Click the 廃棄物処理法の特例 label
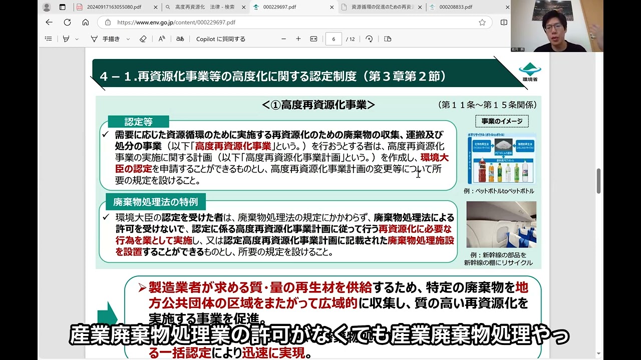The width and height of the screenshot is (641, 360). pos(156,202)
